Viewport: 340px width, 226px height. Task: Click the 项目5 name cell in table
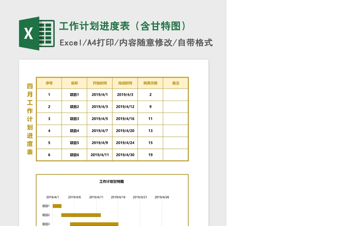(x=74, y=143)
